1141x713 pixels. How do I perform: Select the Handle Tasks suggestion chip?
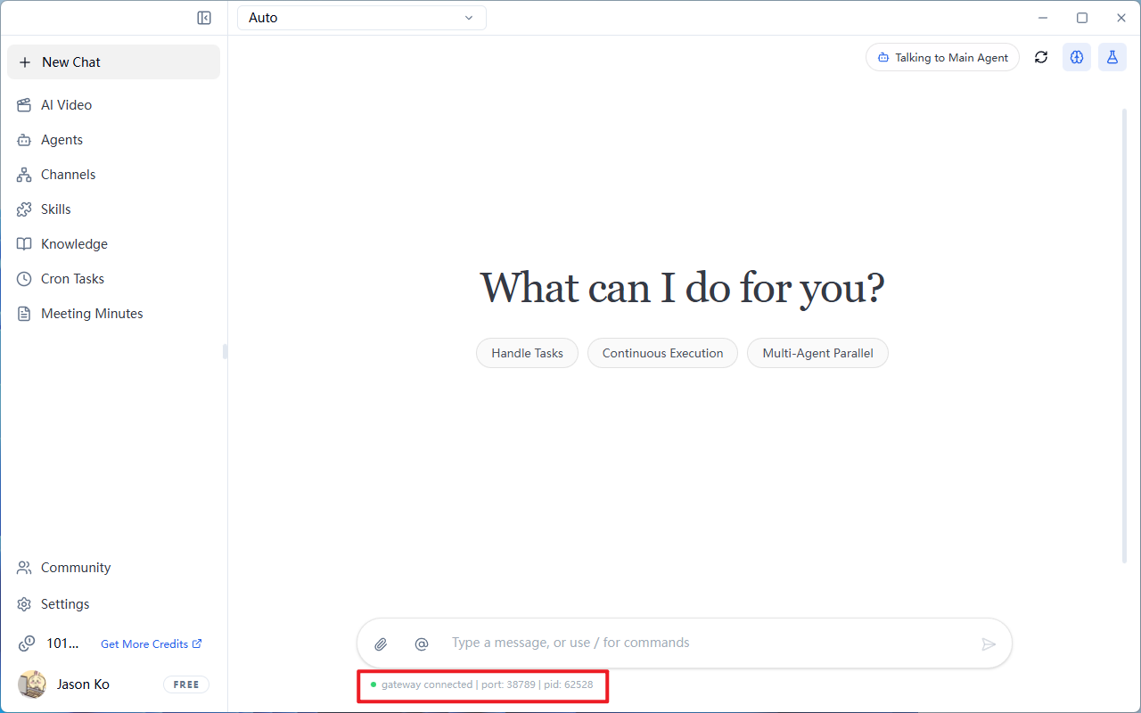(527, 353)
